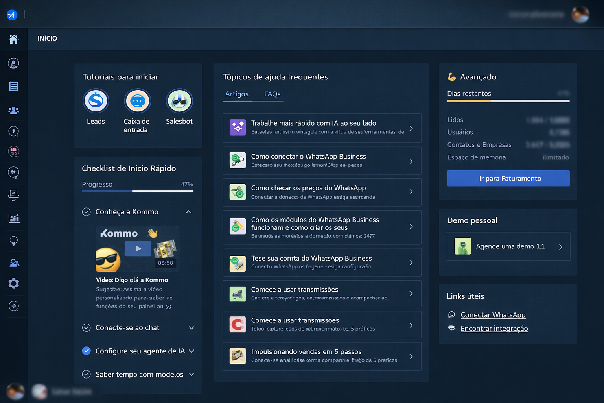Select the Artigos tab
The image size is (604, 403).
(237, 94)
